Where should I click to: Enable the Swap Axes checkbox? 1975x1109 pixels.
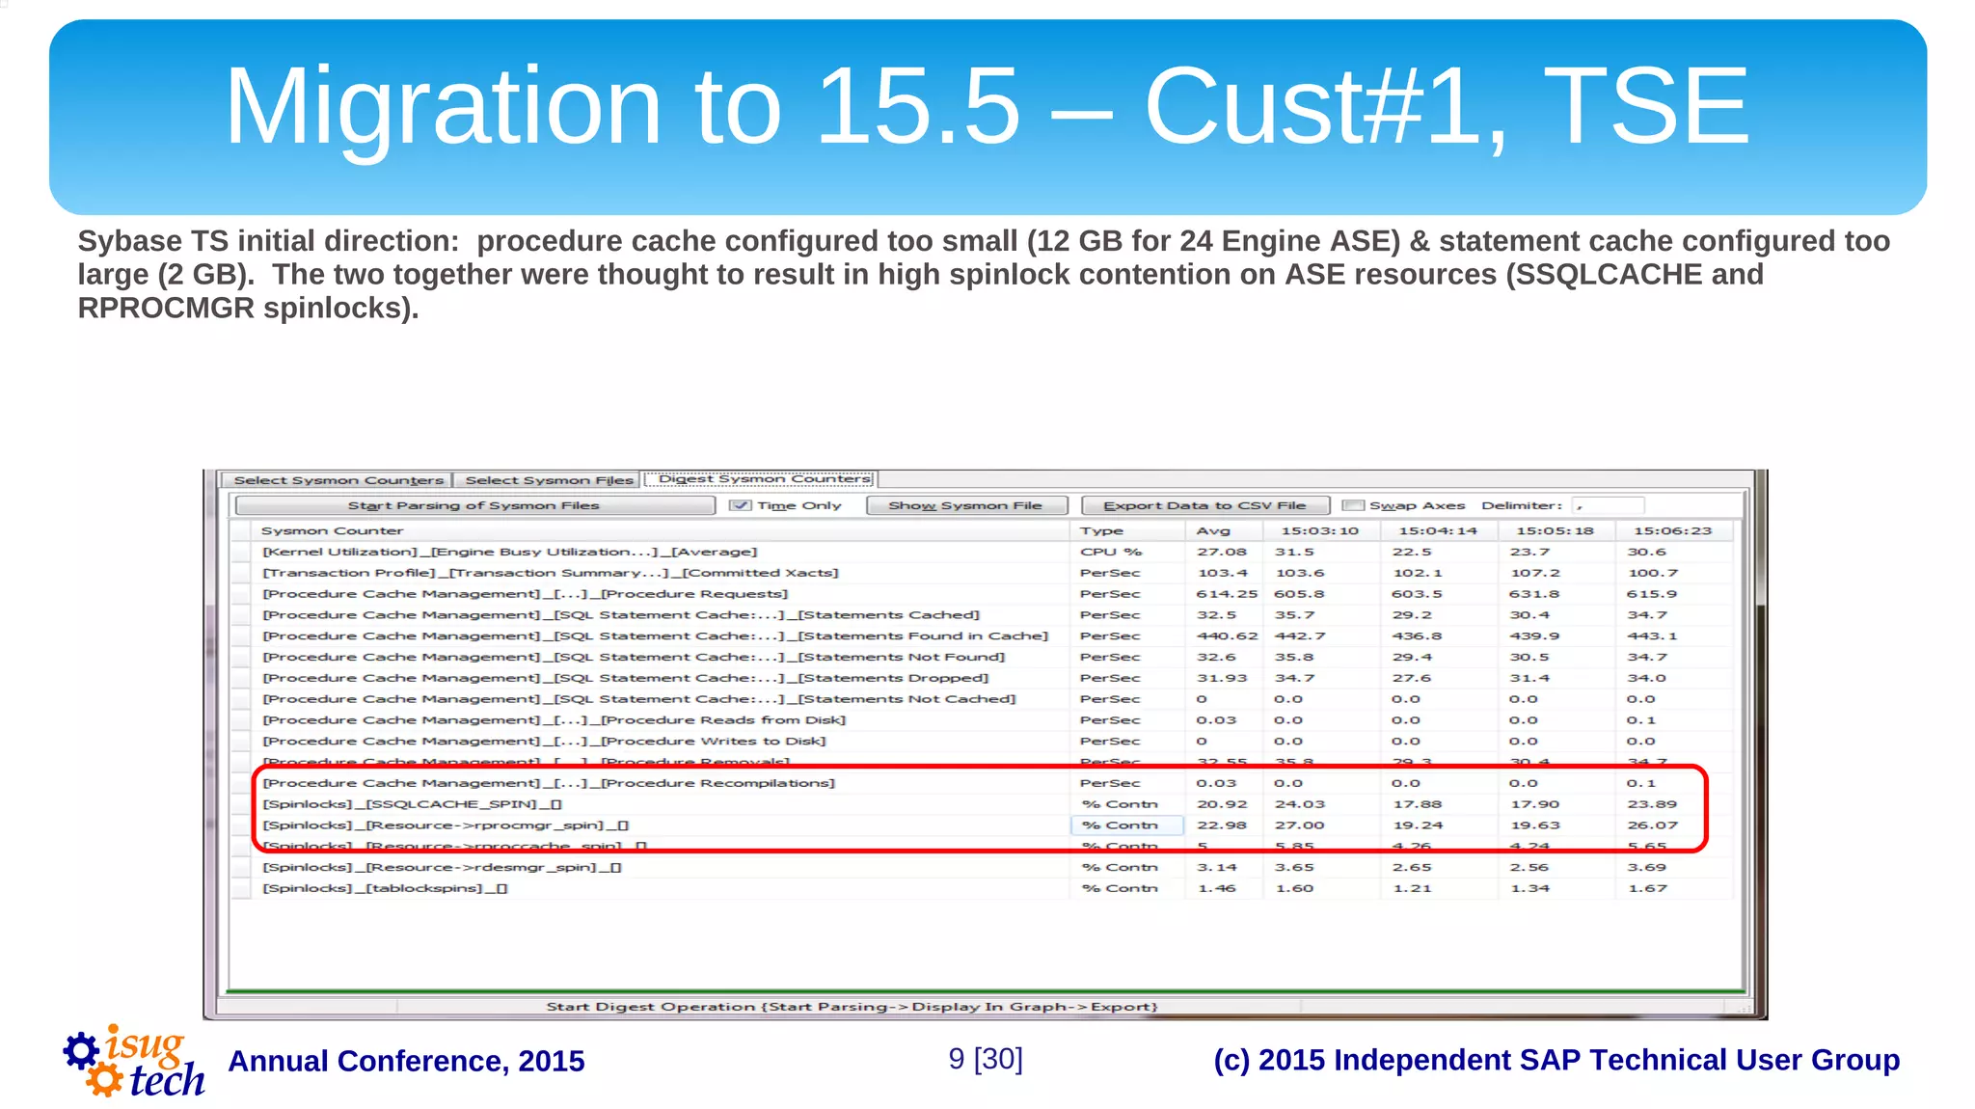coord(1353,505)
